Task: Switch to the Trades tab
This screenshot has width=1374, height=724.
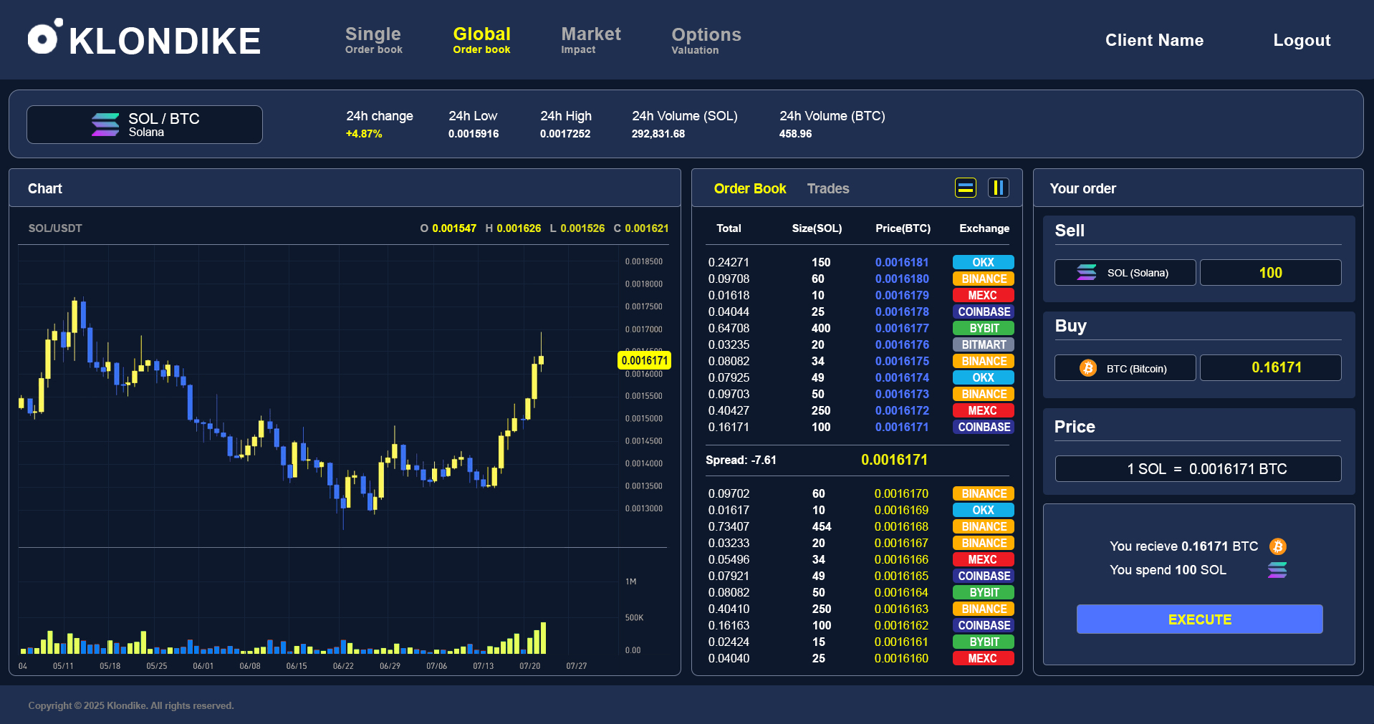Action: [827, 188]
